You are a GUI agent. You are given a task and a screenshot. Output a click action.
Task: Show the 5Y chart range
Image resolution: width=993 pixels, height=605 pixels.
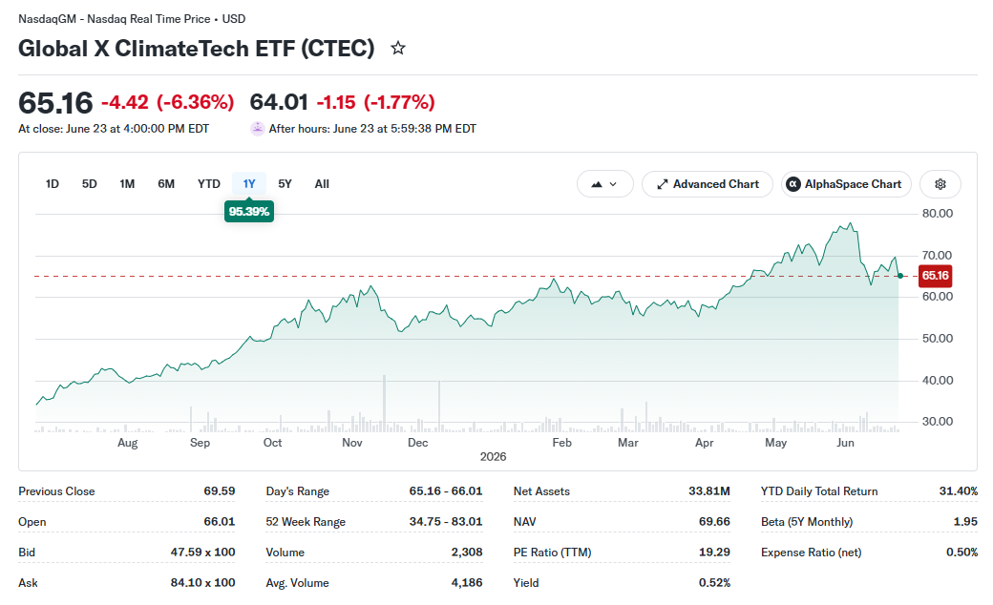[285, 184]
